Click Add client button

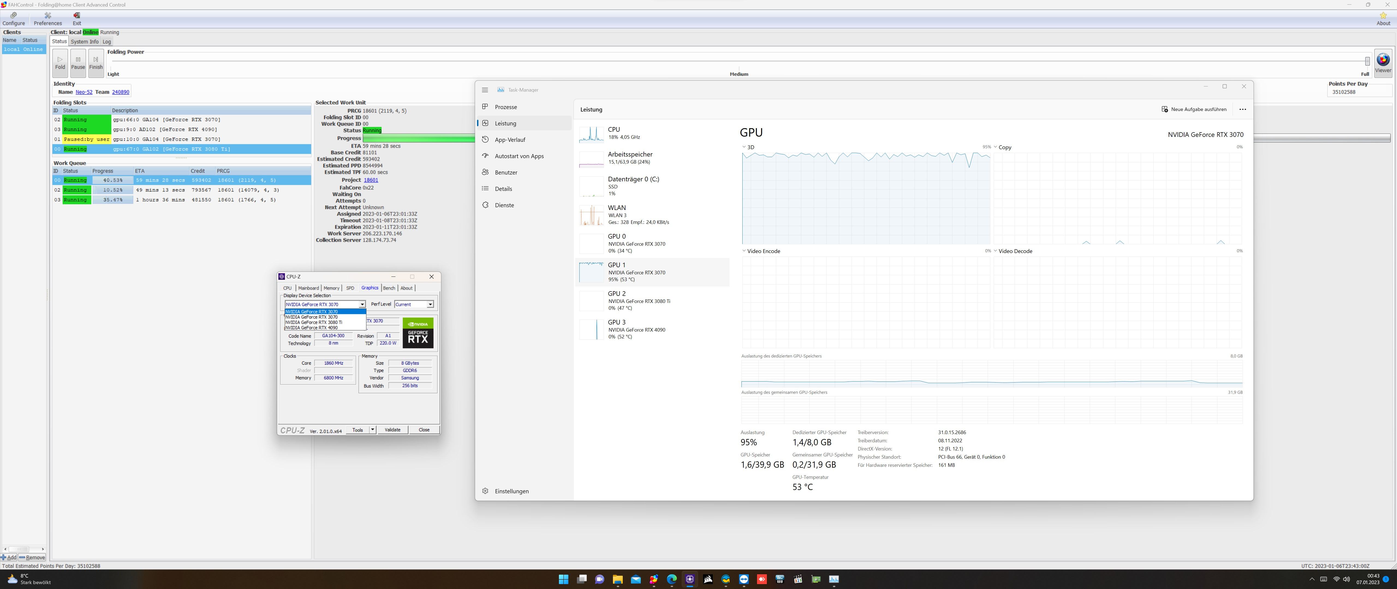[9, 557]
